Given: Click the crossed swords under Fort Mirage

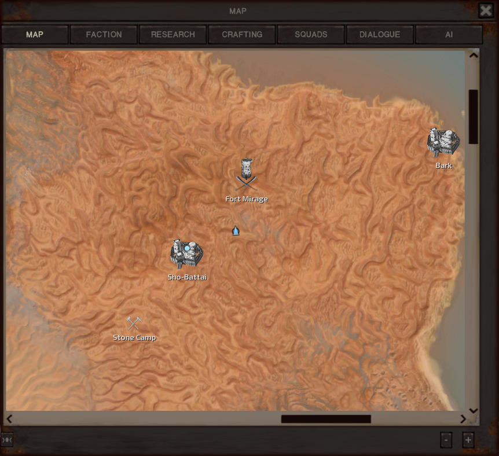Looking at the screenshot, I should pyautogui.click(x=246, y=183).
